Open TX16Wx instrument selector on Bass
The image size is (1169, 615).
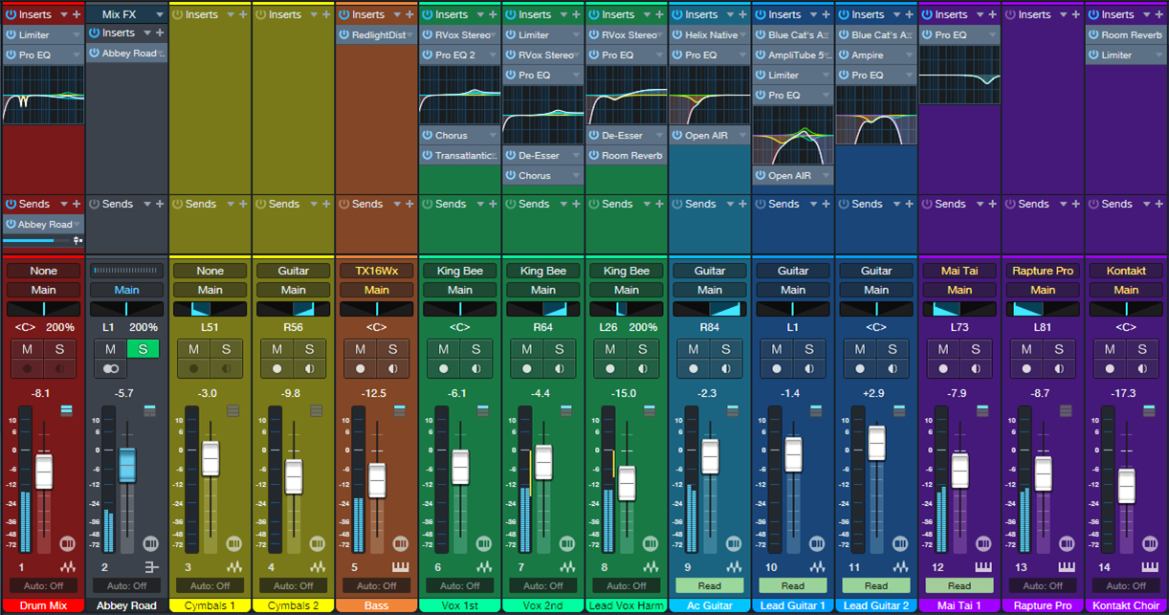[x=377, y=271]
